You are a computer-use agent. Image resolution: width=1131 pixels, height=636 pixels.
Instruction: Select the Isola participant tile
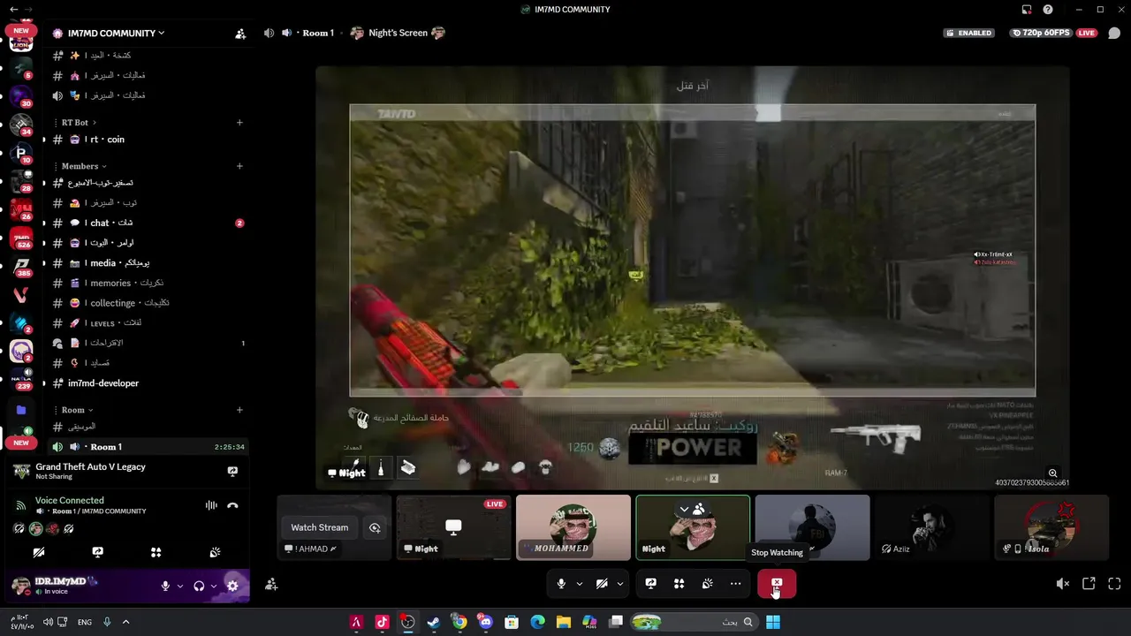[x=1051, y=527]
